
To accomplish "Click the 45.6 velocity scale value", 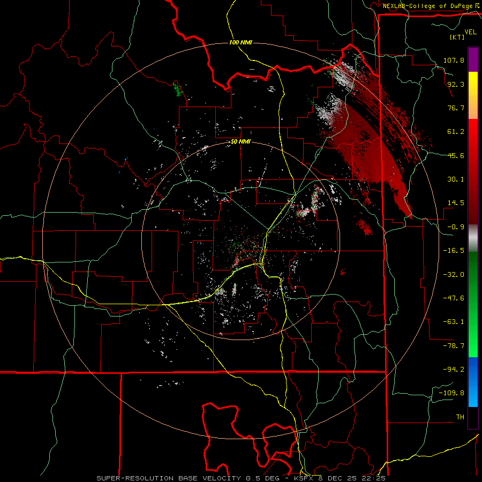I will pos(456,155).
